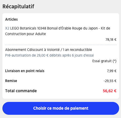
Task: Click the dashed separator under articles
Action: pos(61,45)
